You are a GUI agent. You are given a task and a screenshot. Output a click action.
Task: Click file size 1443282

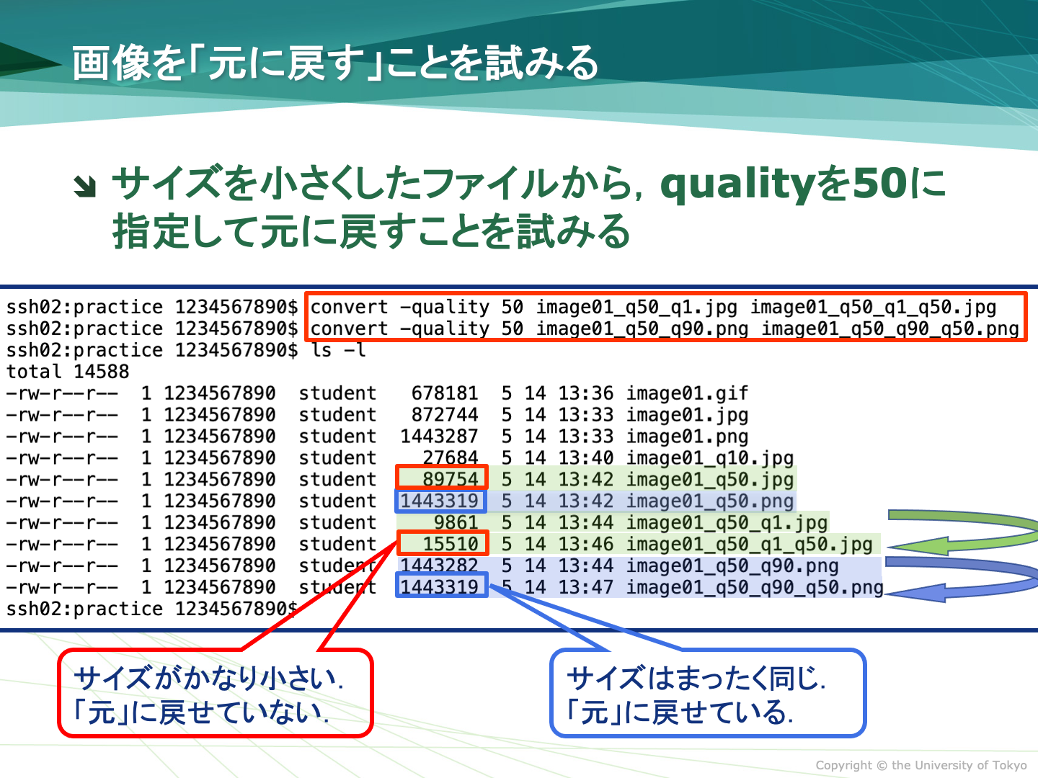(x=439, y=566)
